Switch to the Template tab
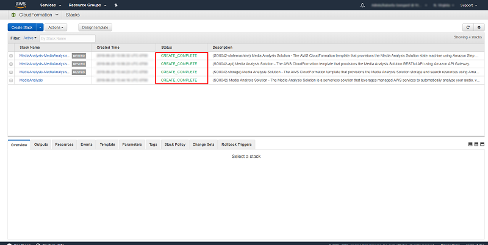 [107, 144]
